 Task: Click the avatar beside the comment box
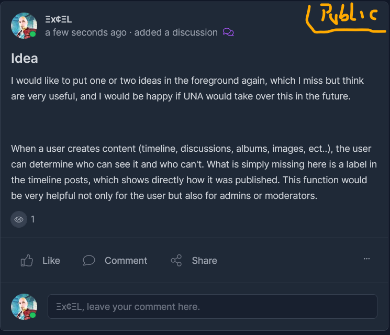click(24, 307)
